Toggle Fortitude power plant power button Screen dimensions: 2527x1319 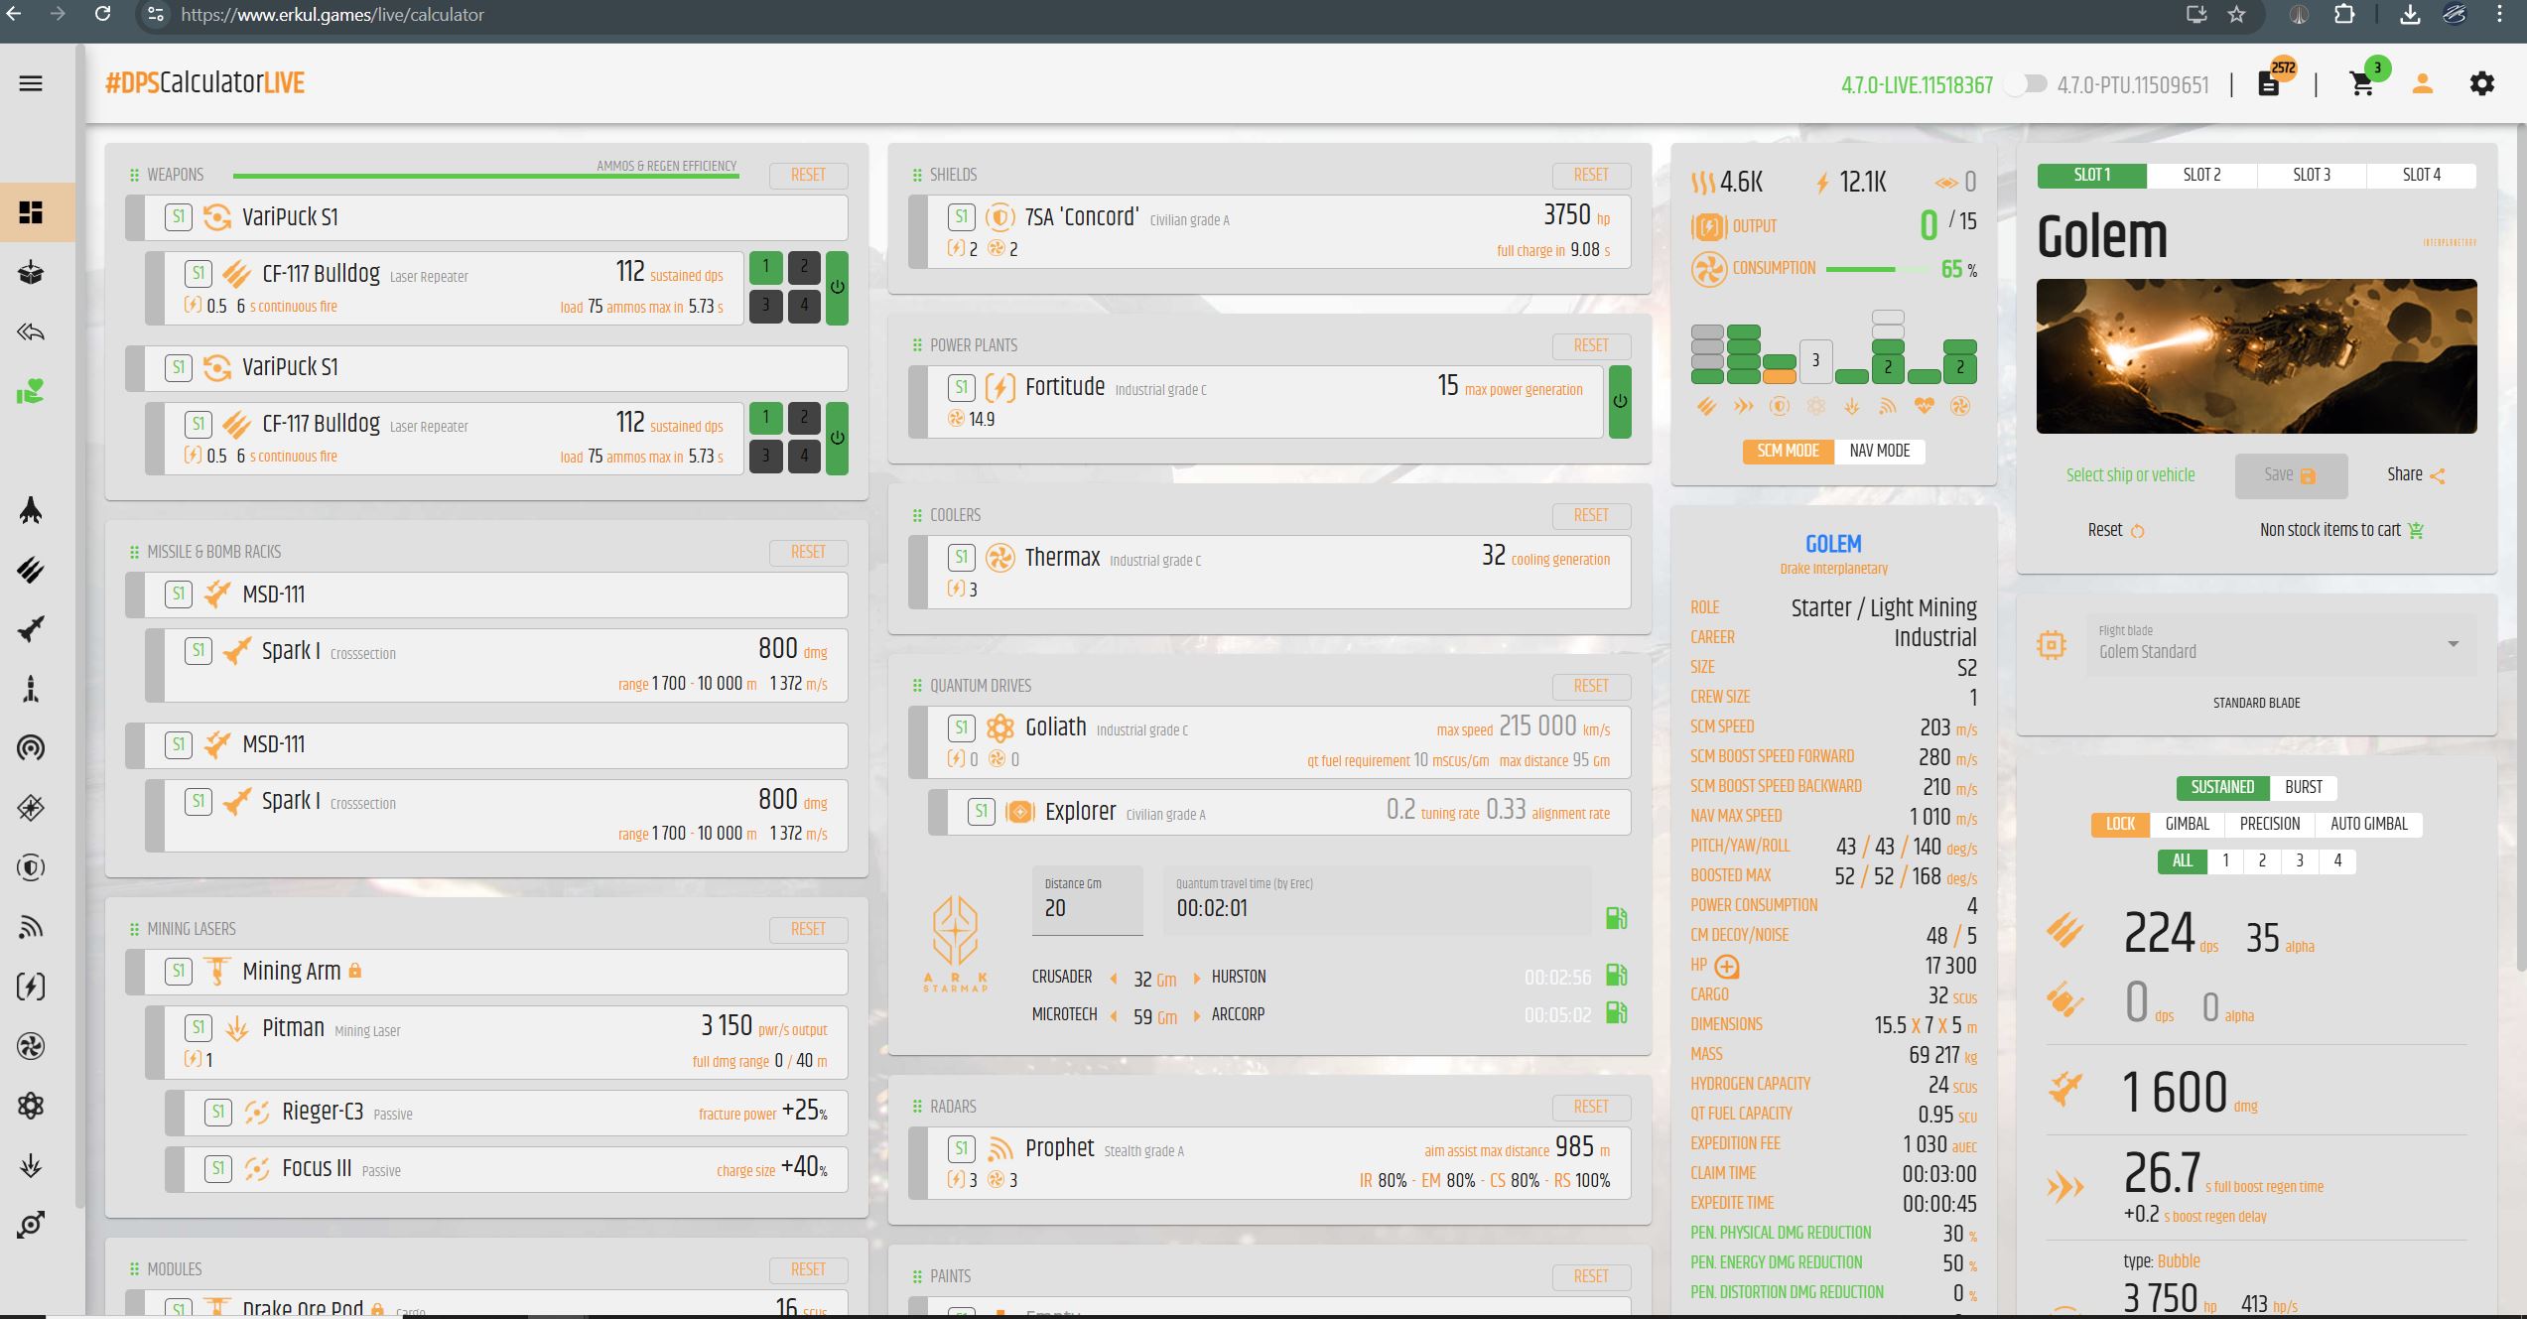tap(1620, 401)
